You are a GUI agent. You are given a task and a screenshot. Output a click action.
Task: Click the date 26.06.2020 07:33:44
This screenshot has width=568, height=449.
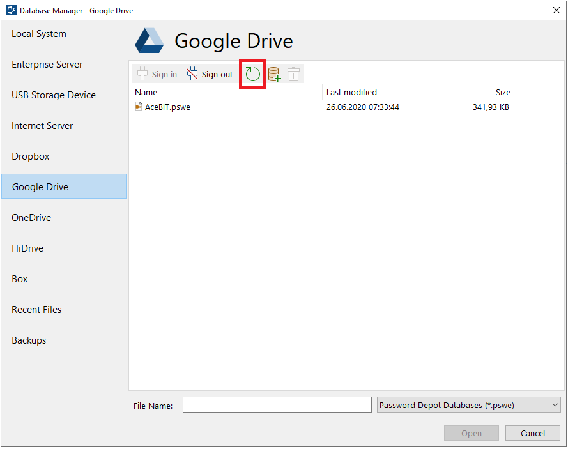click(x=363, y=107)
